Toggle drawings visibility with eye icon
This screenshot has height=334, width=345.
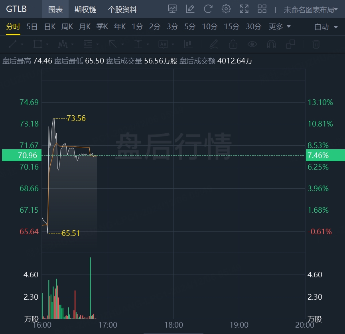click(252, 44)
